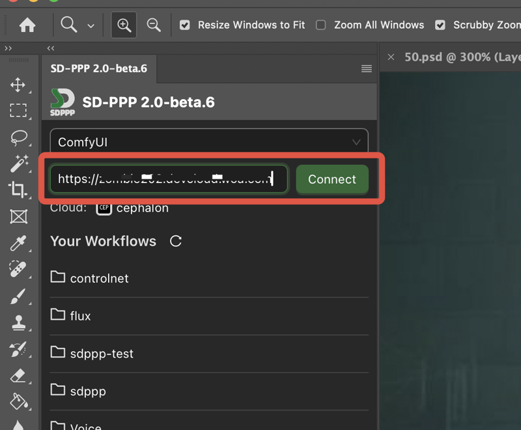Open the sdppp-test workflow folder

pyautogui.click(x=209, y=354)
